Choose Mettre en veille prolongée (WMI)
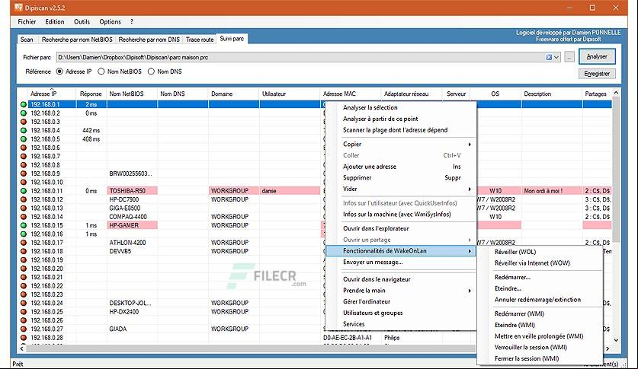The image size is (638, 369). pos(540,336)
